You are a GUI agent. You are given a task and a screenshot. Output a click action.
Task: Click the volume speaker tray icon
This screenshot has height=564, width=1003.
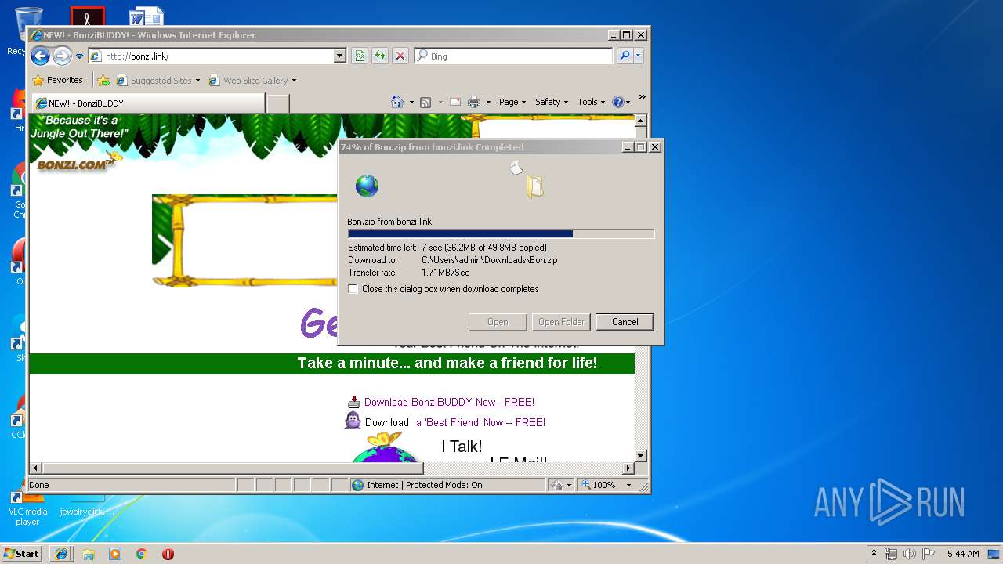(909, 554)
